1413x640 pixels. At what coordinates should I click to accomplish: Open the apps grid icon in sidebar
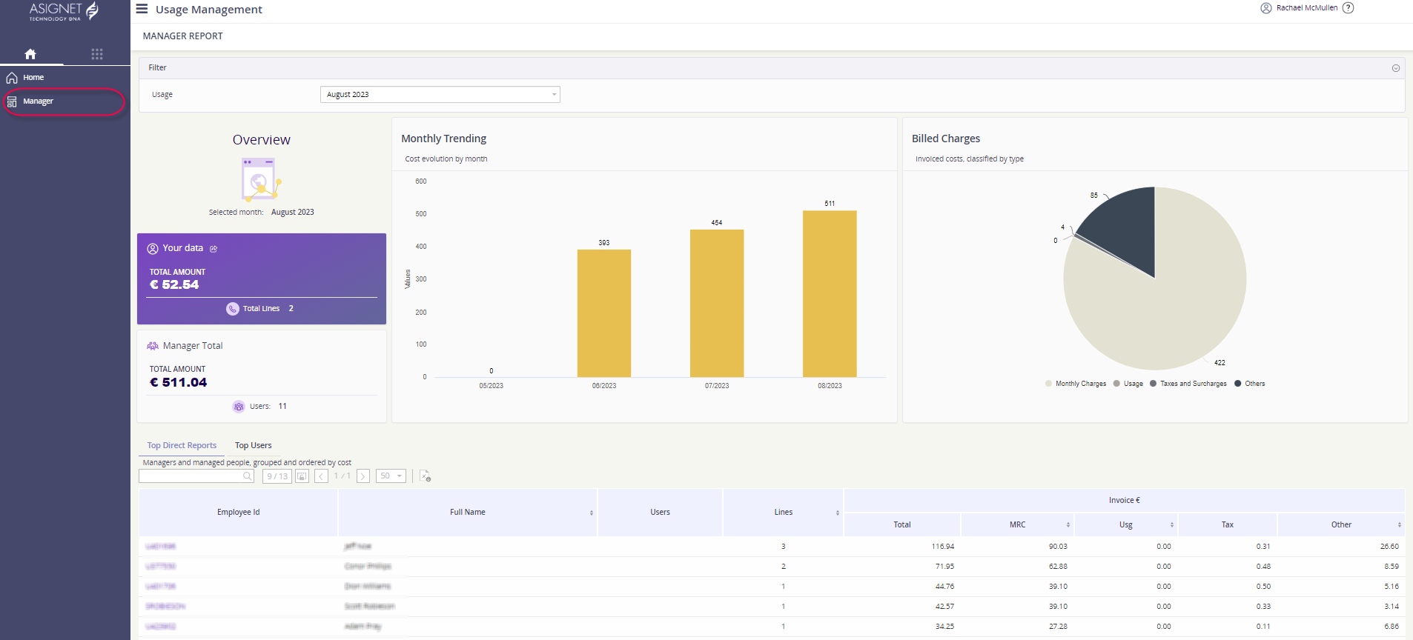97,54
